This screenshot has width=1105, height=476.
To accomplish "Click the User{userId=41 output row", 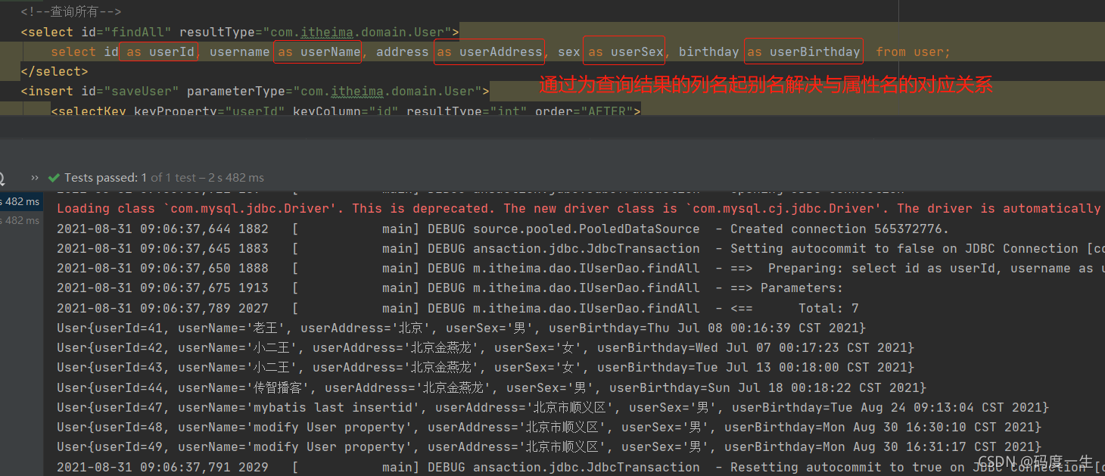I will click(461, 328).
